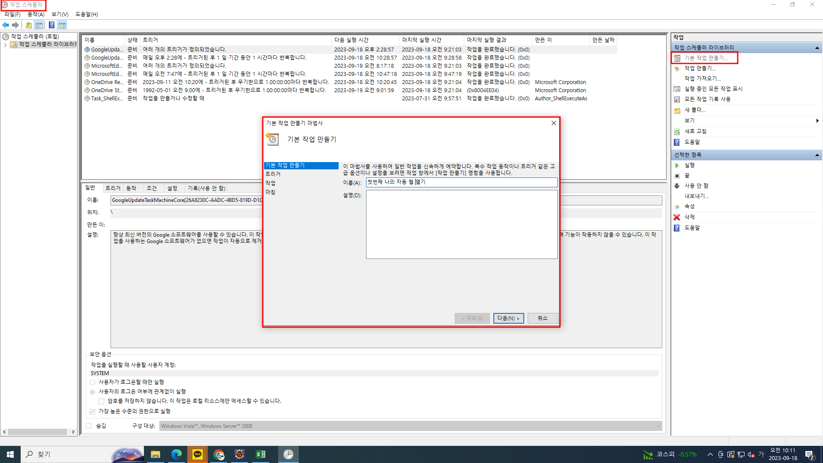Select 사용자가 로그온할 때만 실행 radio button
This screenshot has width=823, height=463.
pyautogui.click(x=92, y=382)
